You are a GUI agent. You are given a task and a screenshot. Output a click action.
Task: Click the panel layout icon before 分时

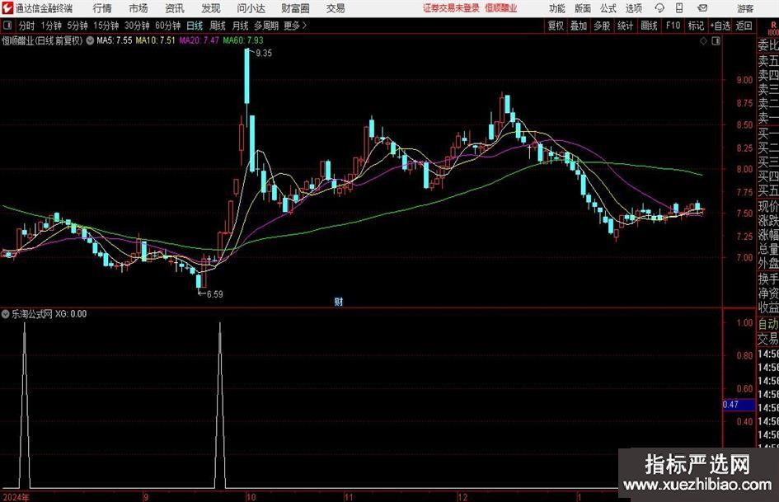pos(7,26)
